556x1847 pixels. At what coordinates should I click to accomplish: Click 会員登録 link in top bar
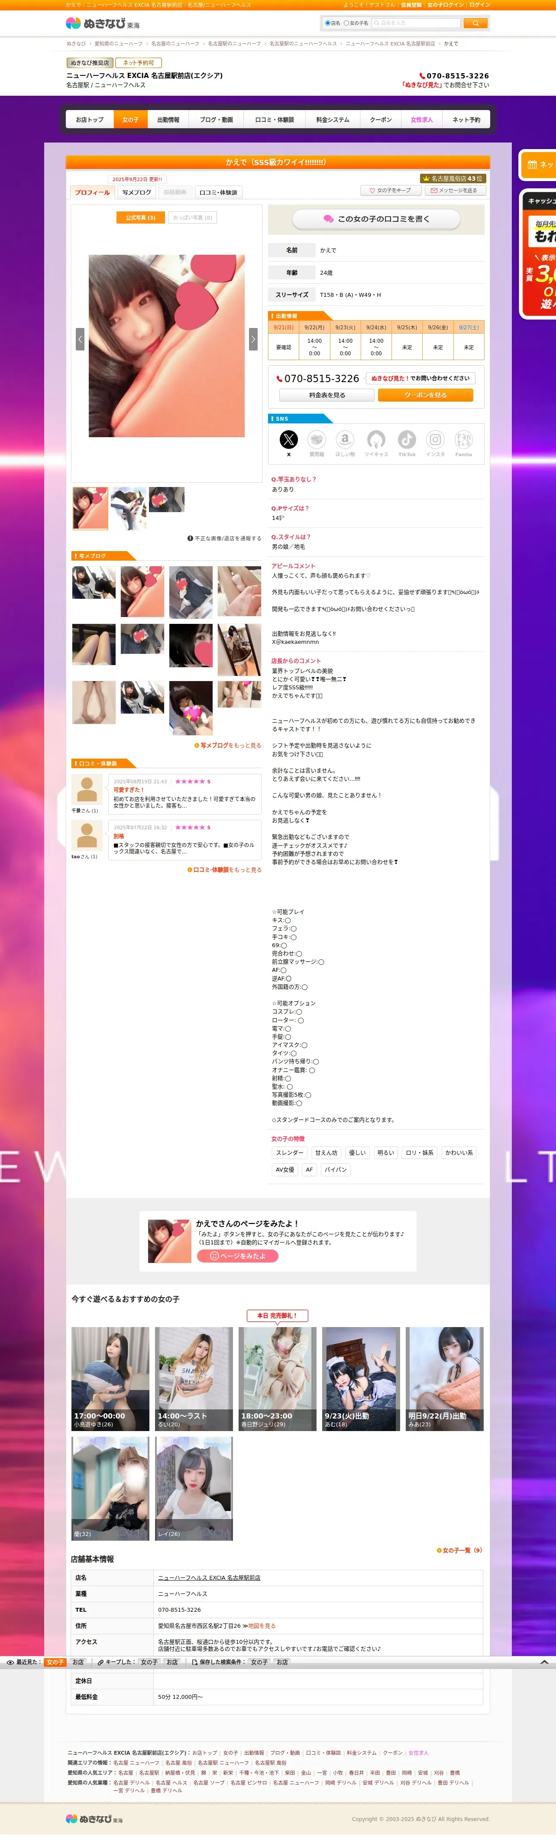click(411, 5)
